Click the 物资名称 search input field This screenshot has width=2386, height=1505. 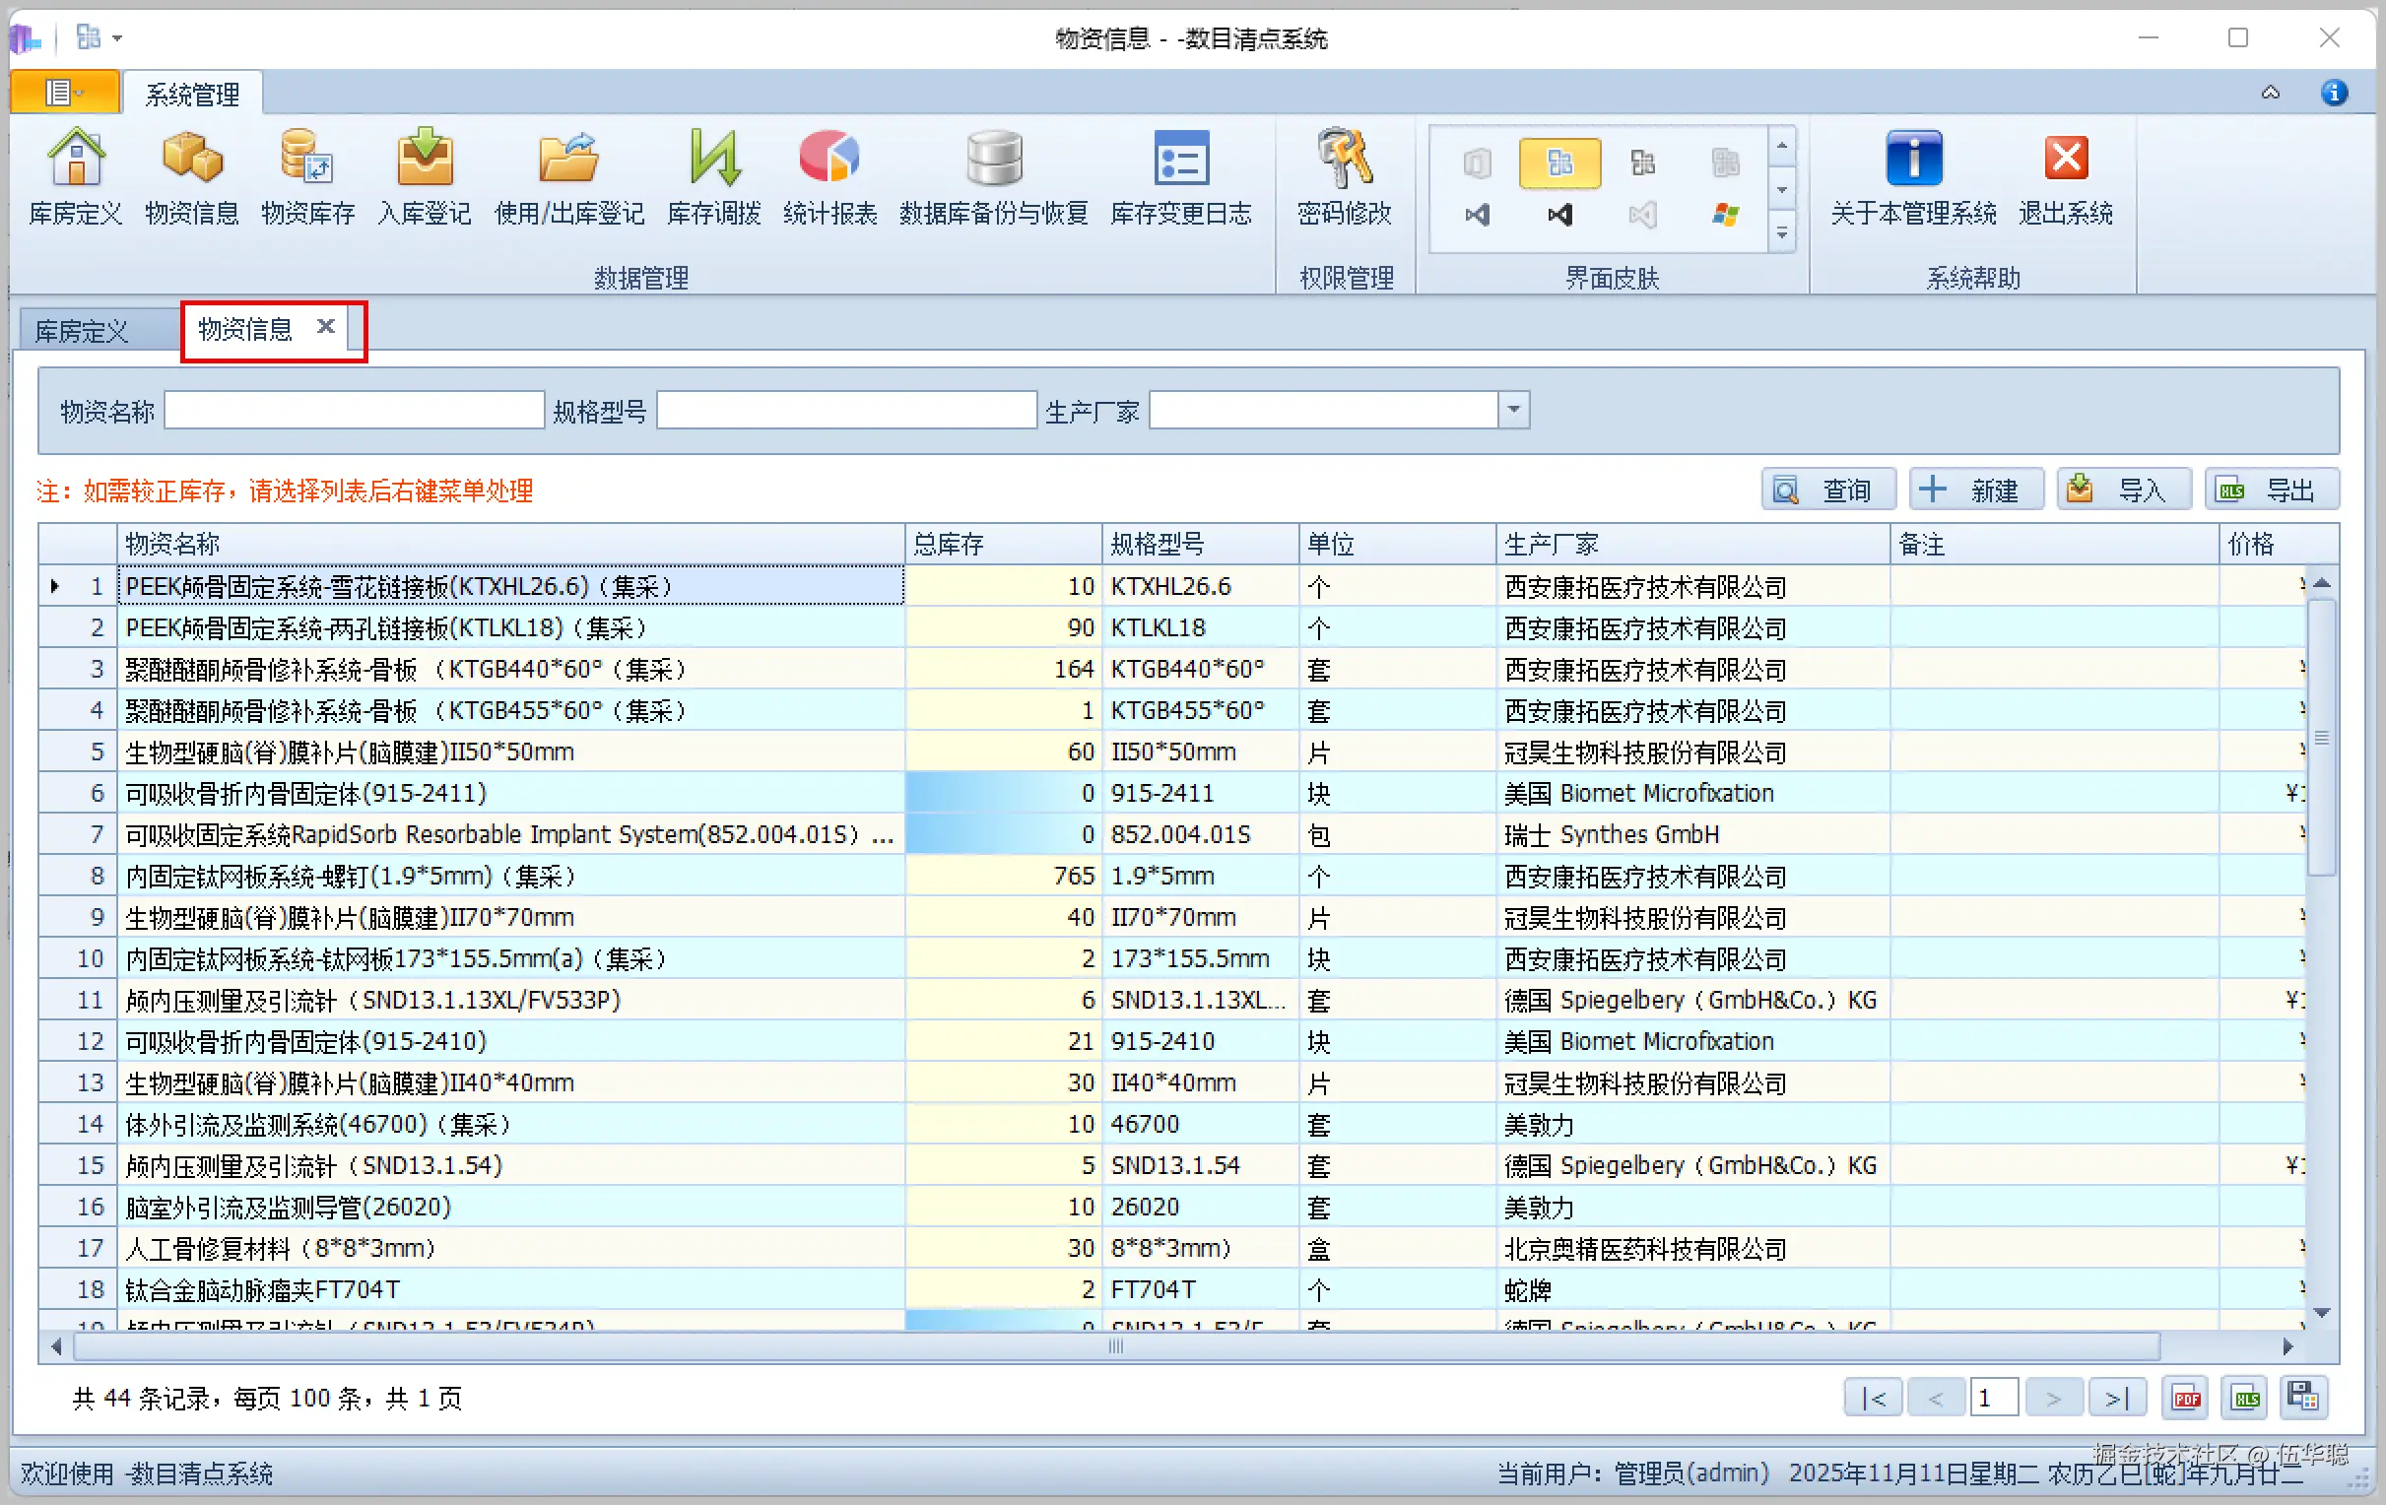click(354, 410)
